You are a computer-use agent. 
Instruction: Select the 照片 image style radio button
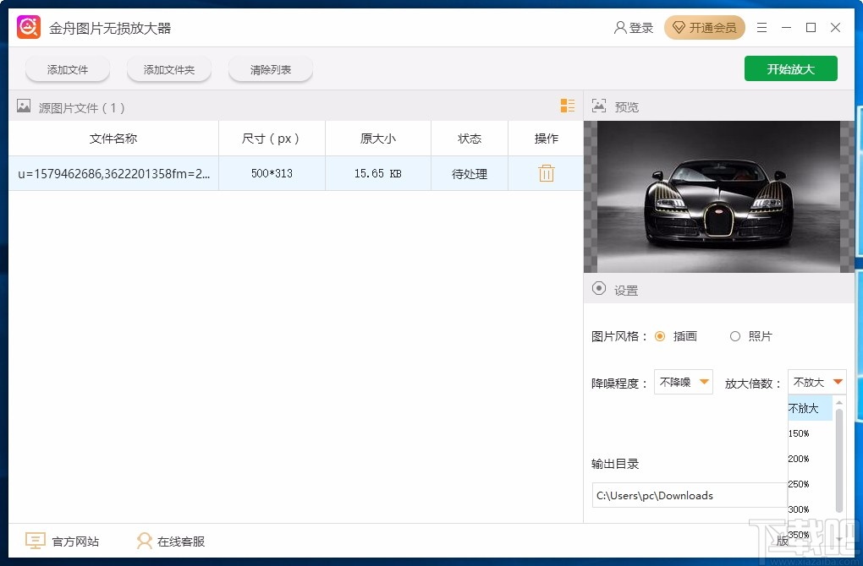735,335
